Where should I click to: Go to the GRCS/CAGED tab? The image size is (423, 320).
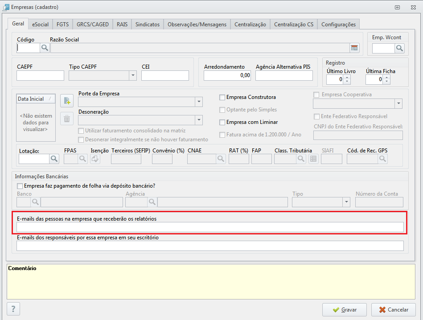tap(93, 24)
